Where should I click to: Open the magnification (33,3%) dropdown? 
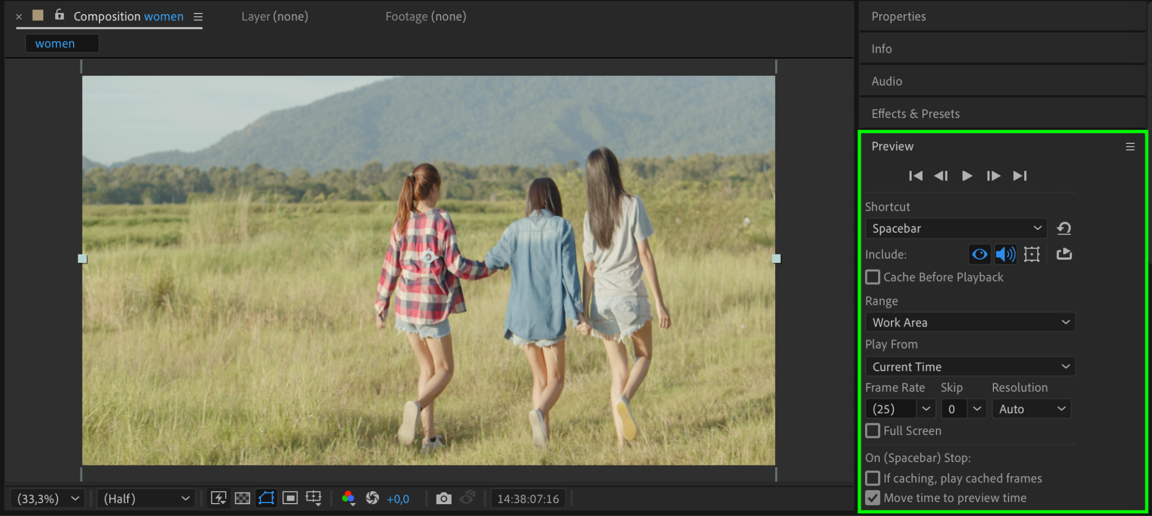tap(48, 499)
